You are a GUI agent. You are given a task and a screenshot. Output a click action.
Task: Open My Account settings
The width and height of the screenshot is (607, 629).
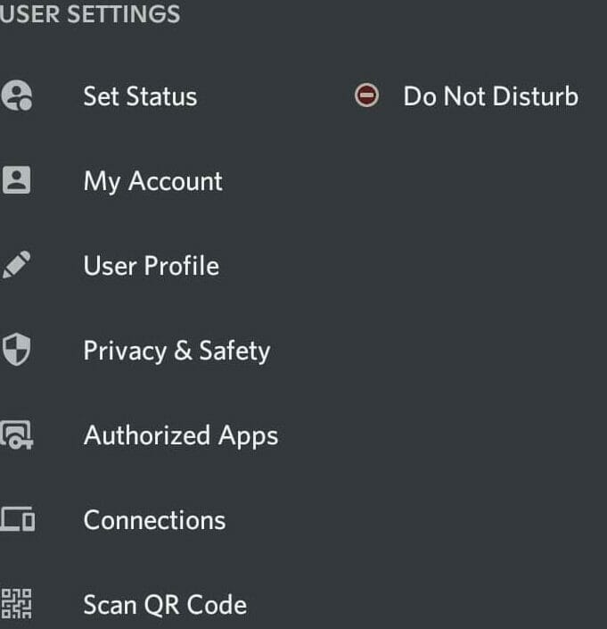coord(152,181)
